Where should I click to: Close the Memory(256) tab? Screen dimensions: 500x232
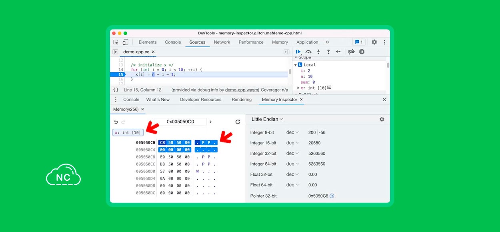click(x=142, y=109)
